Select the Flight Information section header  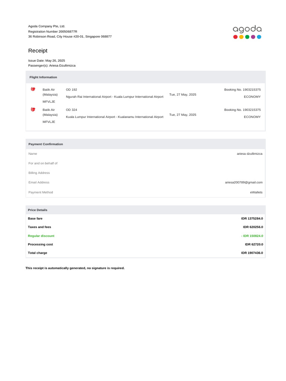43,77
